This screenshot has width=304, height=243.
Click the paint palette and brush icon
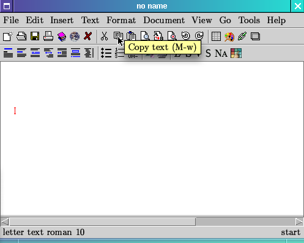(x=229, y=37)
